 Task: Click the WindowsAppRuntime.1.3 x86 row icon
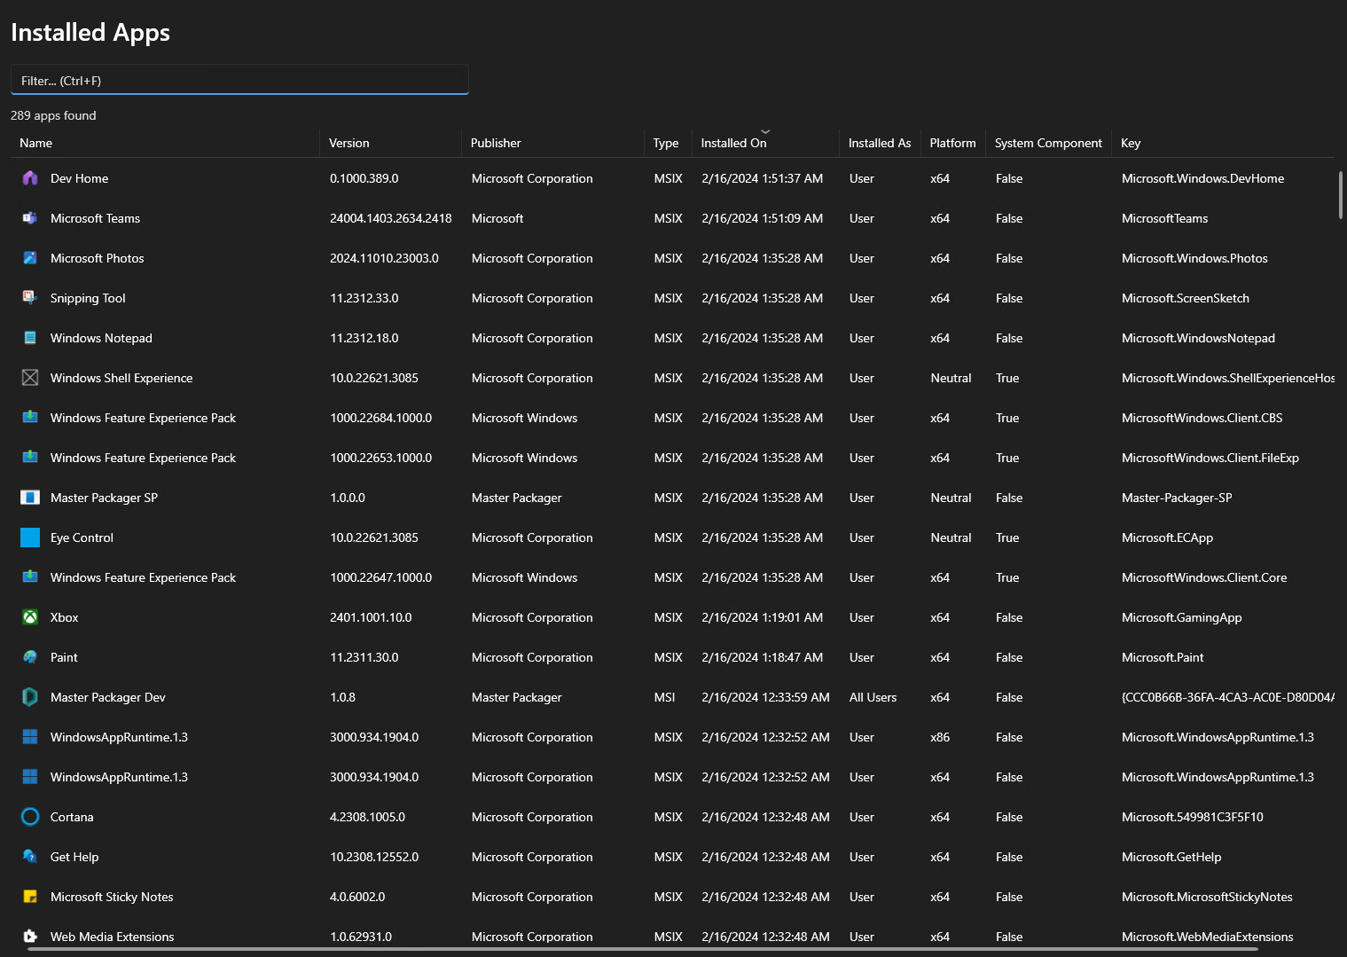click(30, 737)
